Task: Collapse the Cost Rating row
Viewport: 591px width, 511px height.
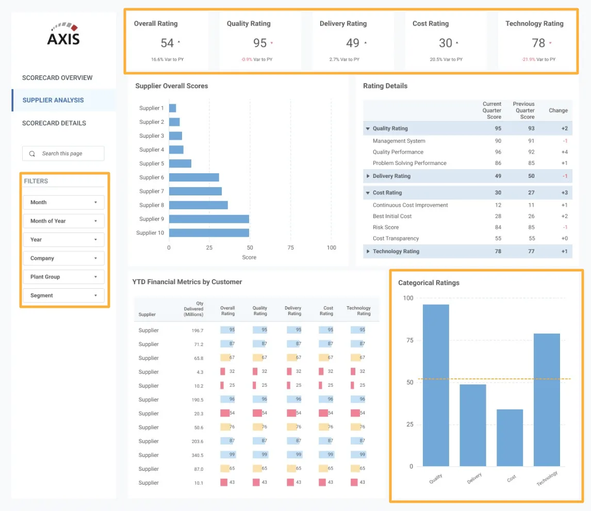Action: (x=368, y=192)
